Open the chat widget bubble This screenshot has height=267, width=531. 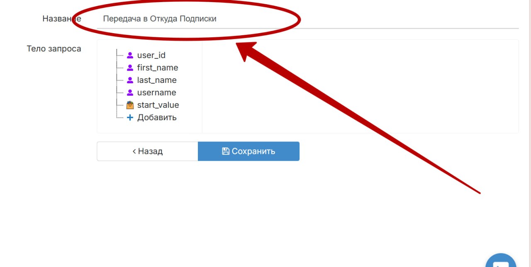point(501,261)
